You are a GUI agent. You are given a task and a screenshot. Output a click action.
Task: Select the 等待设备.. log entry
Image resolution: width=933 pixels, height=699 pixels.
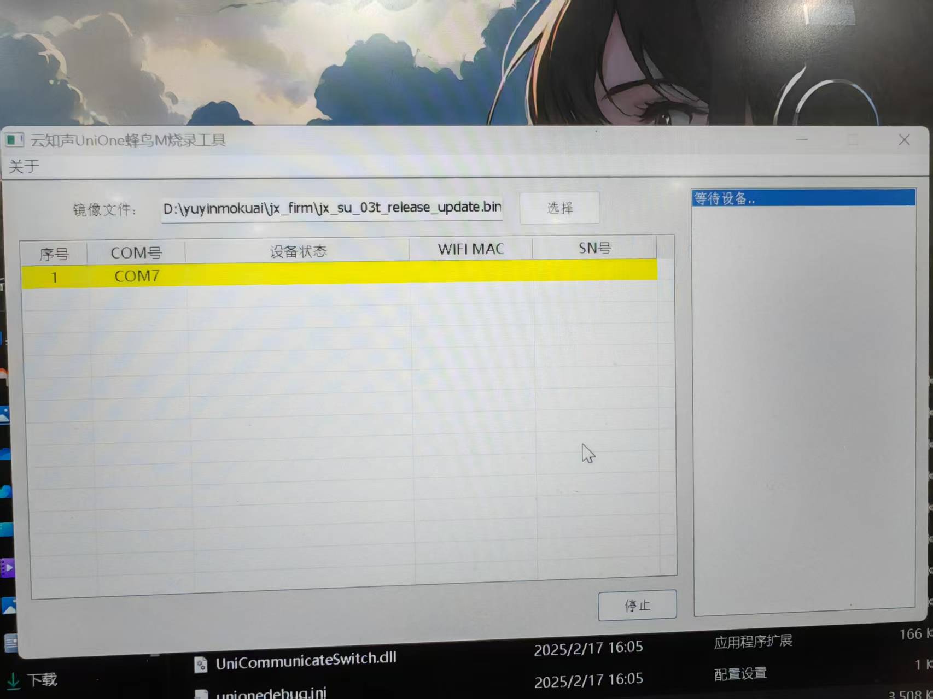point(802,198)
